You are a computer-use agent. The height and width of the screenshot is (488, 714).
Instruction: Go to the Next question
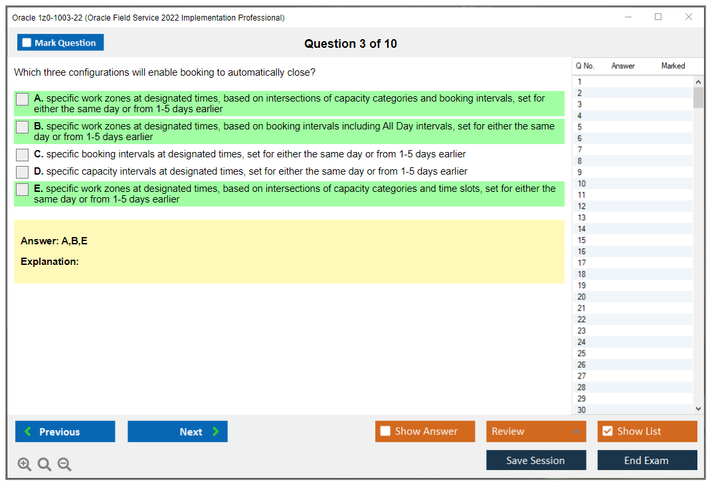[177, 431]
